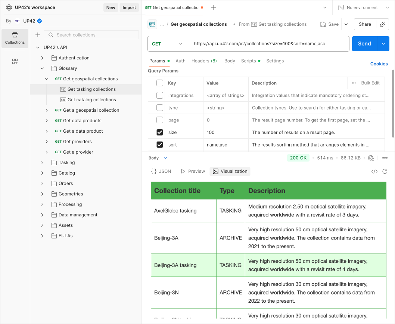Collapse the Glossary folder
Viewport: 395px width, 324px height.
click(42, 68)
